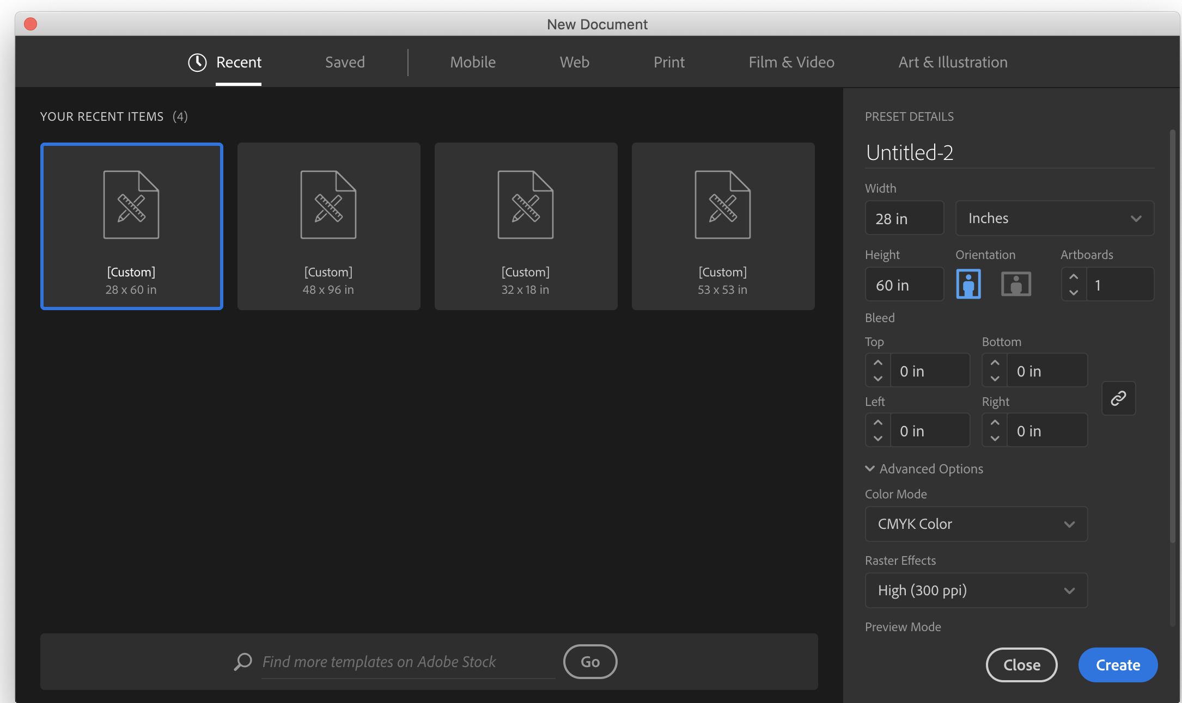This screenshot has width=1182, height=703.
Task: Toggle orientation to portrait mode
Action: pos(967,283)
